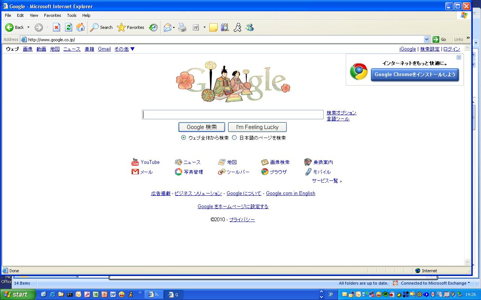Viewport: 481px width, 300px height.
Task: Open the History clock icon
Action: [x=153, y=27]
